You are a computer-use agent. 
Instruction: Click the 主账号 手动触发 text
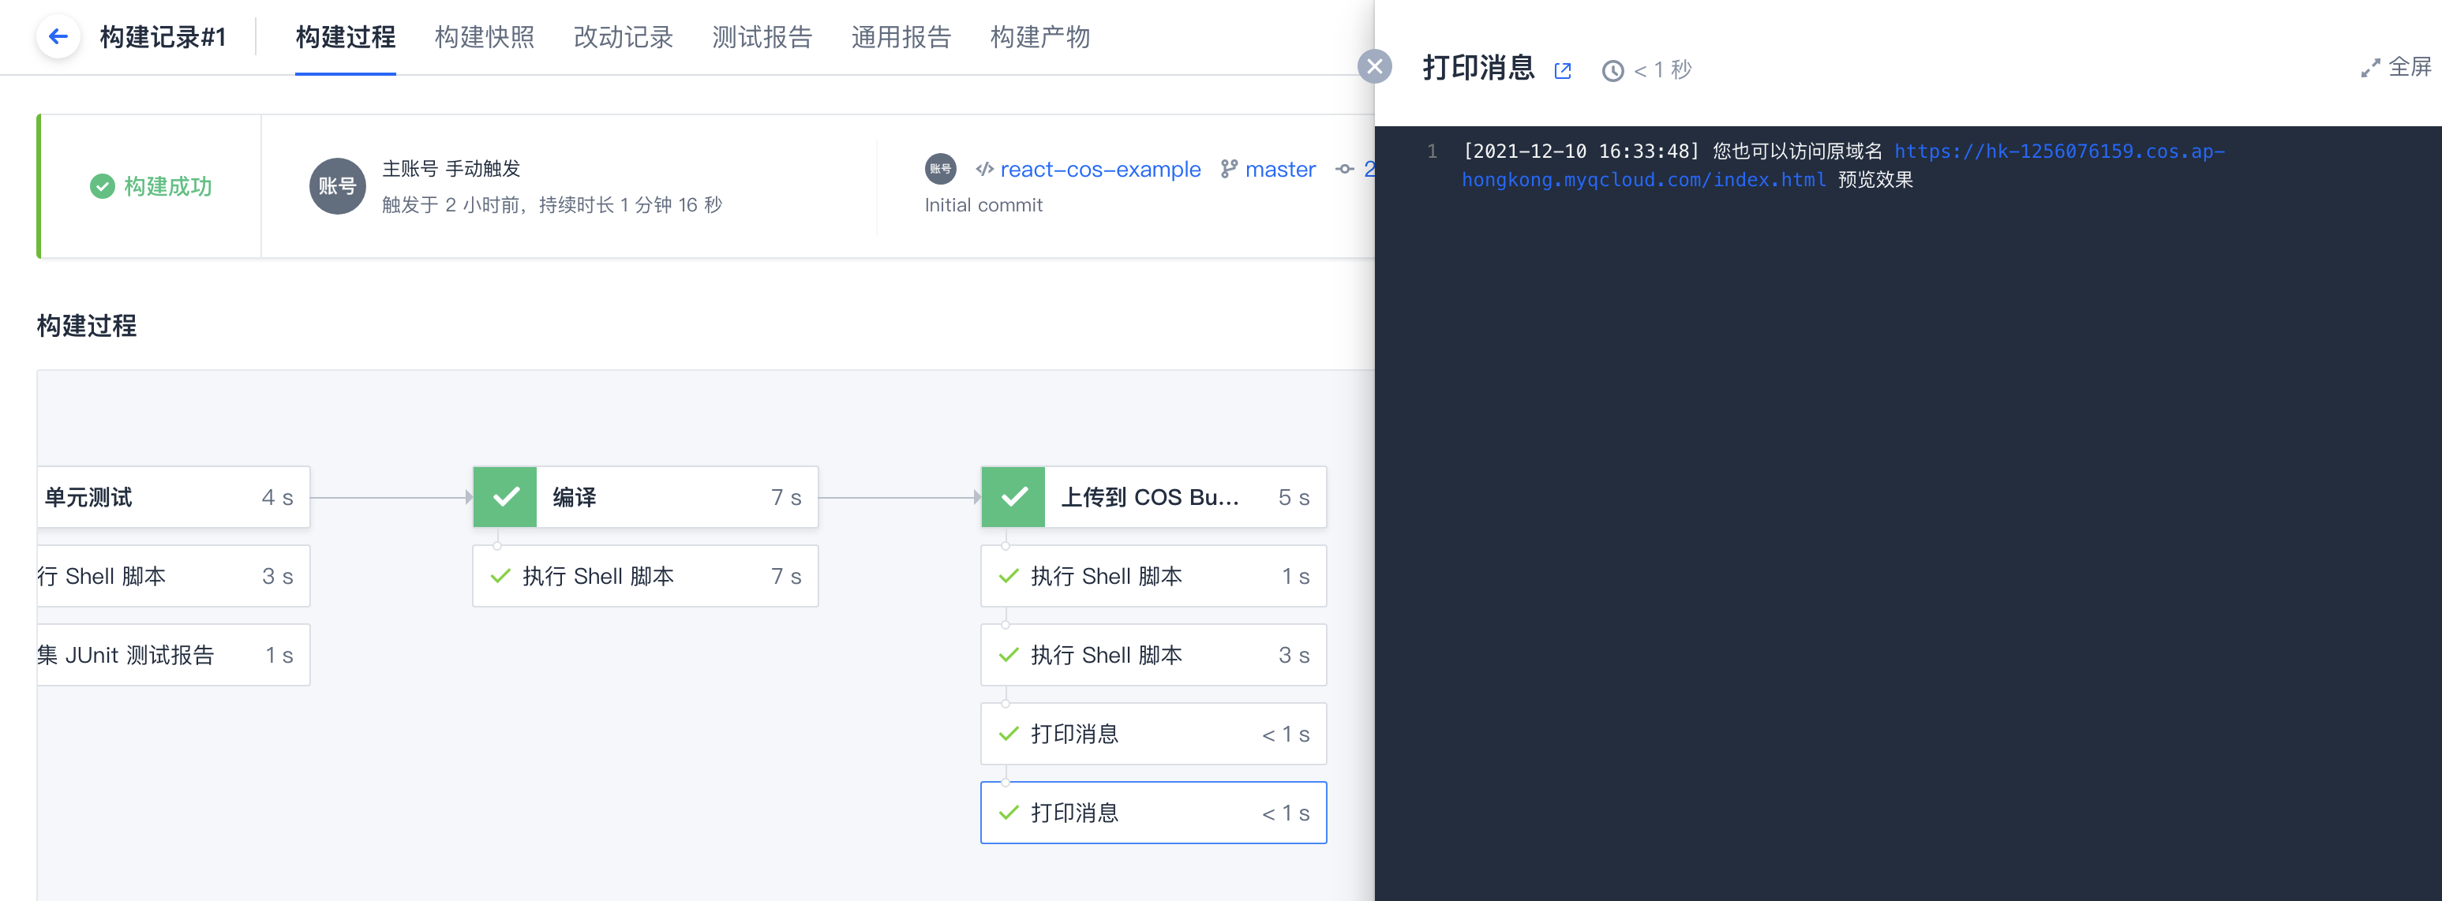[x=451, y=169]
